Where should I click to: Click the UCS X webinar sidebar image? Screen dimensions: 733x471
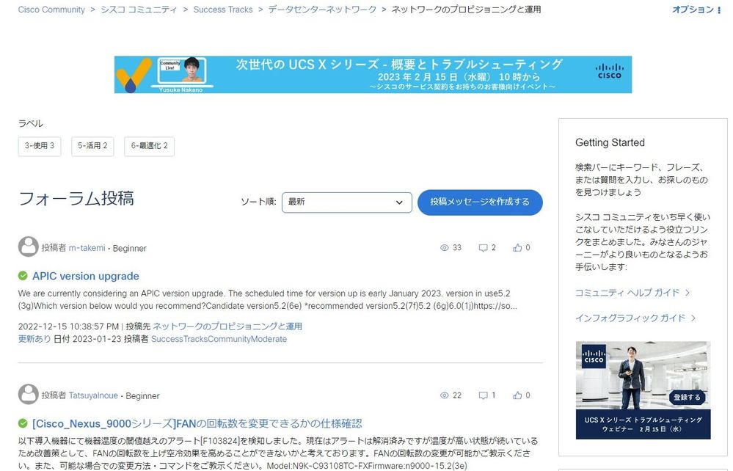click(643, 390)
